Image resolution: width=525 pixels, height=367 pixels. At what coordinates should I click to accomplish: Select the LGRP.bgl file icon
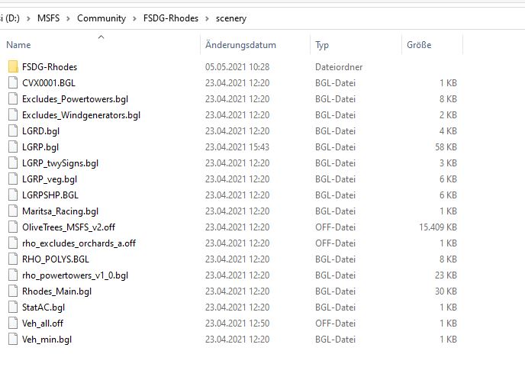pos(13,147)
